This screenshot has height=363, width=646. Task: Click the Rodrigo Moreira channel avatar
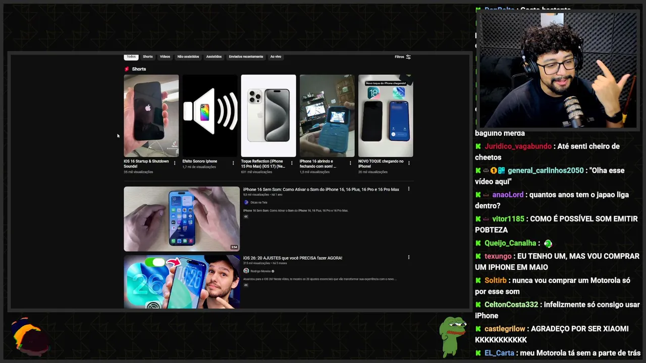tap(246, 271)
